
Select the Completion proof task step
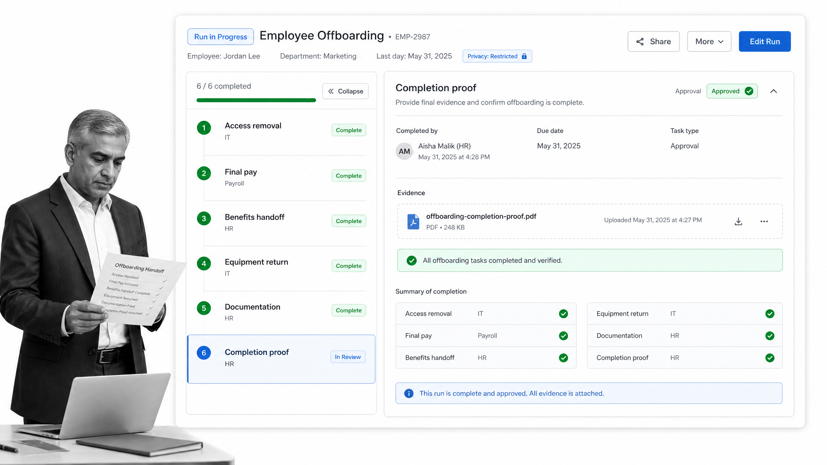click(281, 359)
